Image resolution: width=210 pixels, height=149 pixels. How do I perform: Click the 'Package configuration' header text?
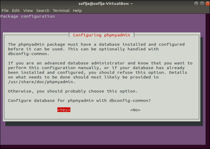(x=27, y=16)
